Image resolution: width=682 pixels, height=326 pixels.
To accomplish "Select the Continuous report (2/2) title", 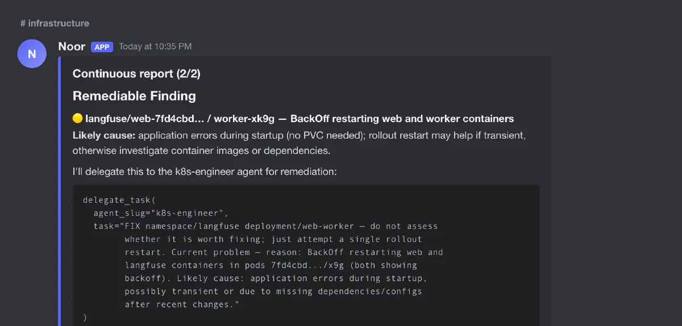I will (136, 73).
